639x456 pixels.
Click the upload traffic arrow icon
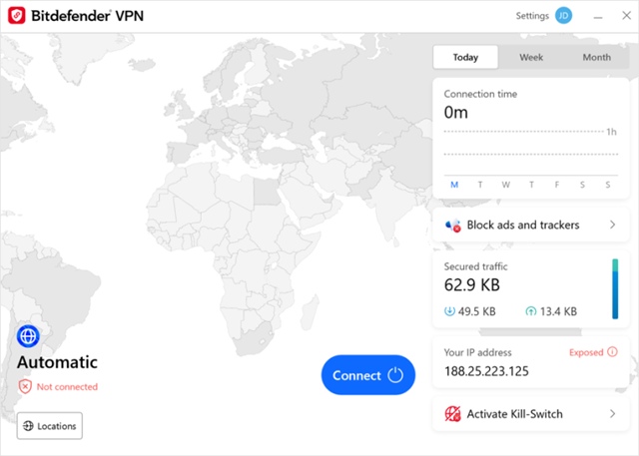coord(529,311)
